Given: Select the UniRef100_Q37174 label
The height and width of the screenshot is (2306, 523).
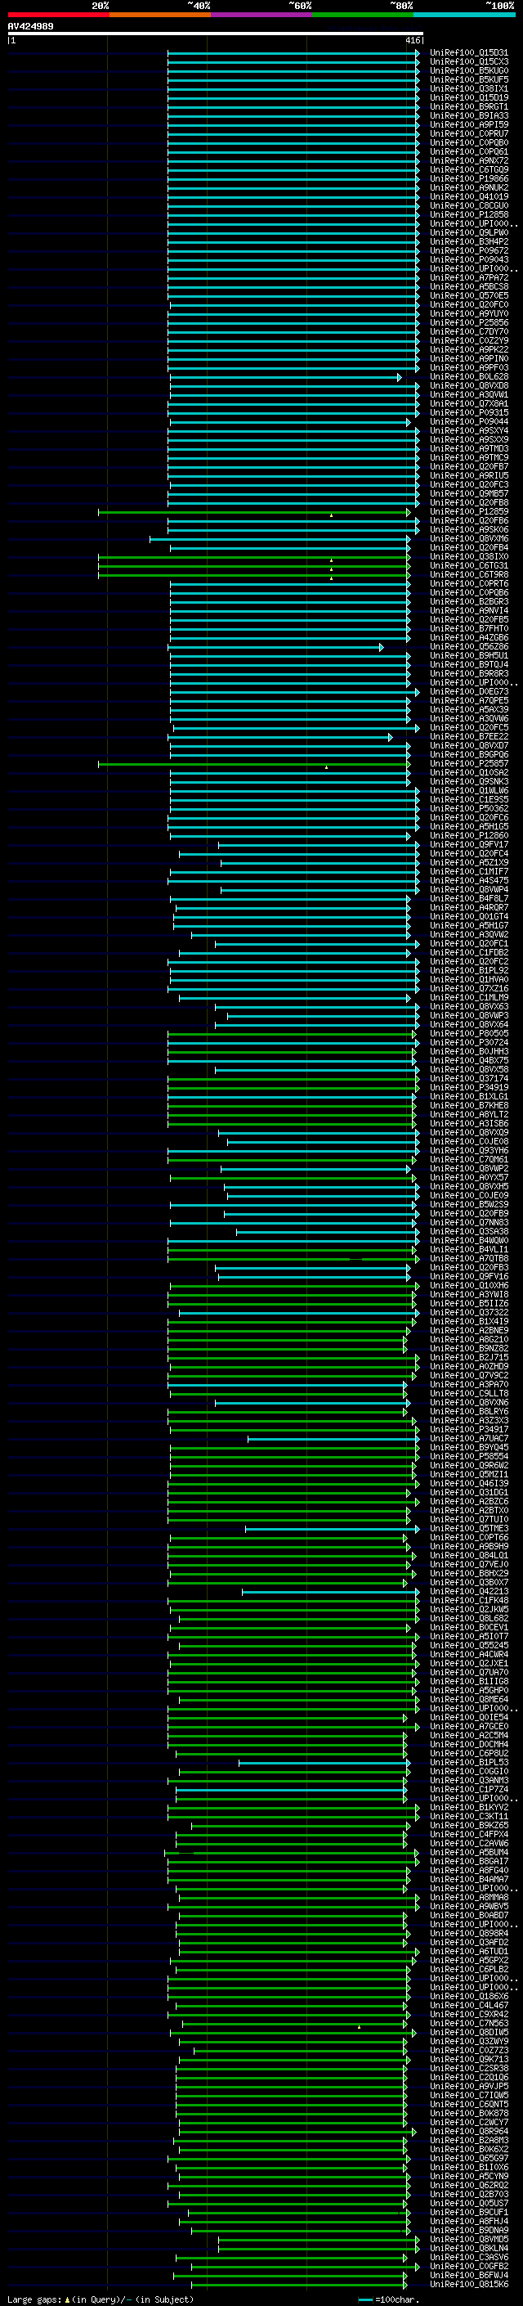Looking at the screenshot, I should coord(469,1079).
